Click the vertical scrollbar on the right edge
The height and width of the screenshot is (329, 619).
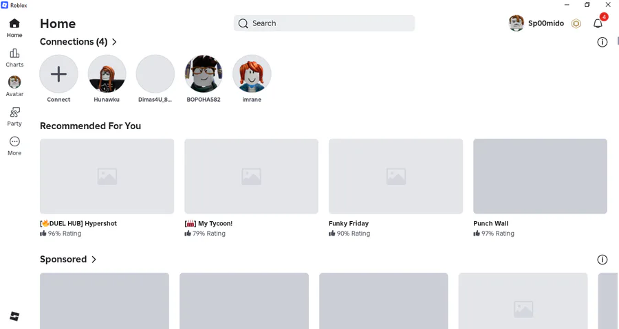point(618,41)
